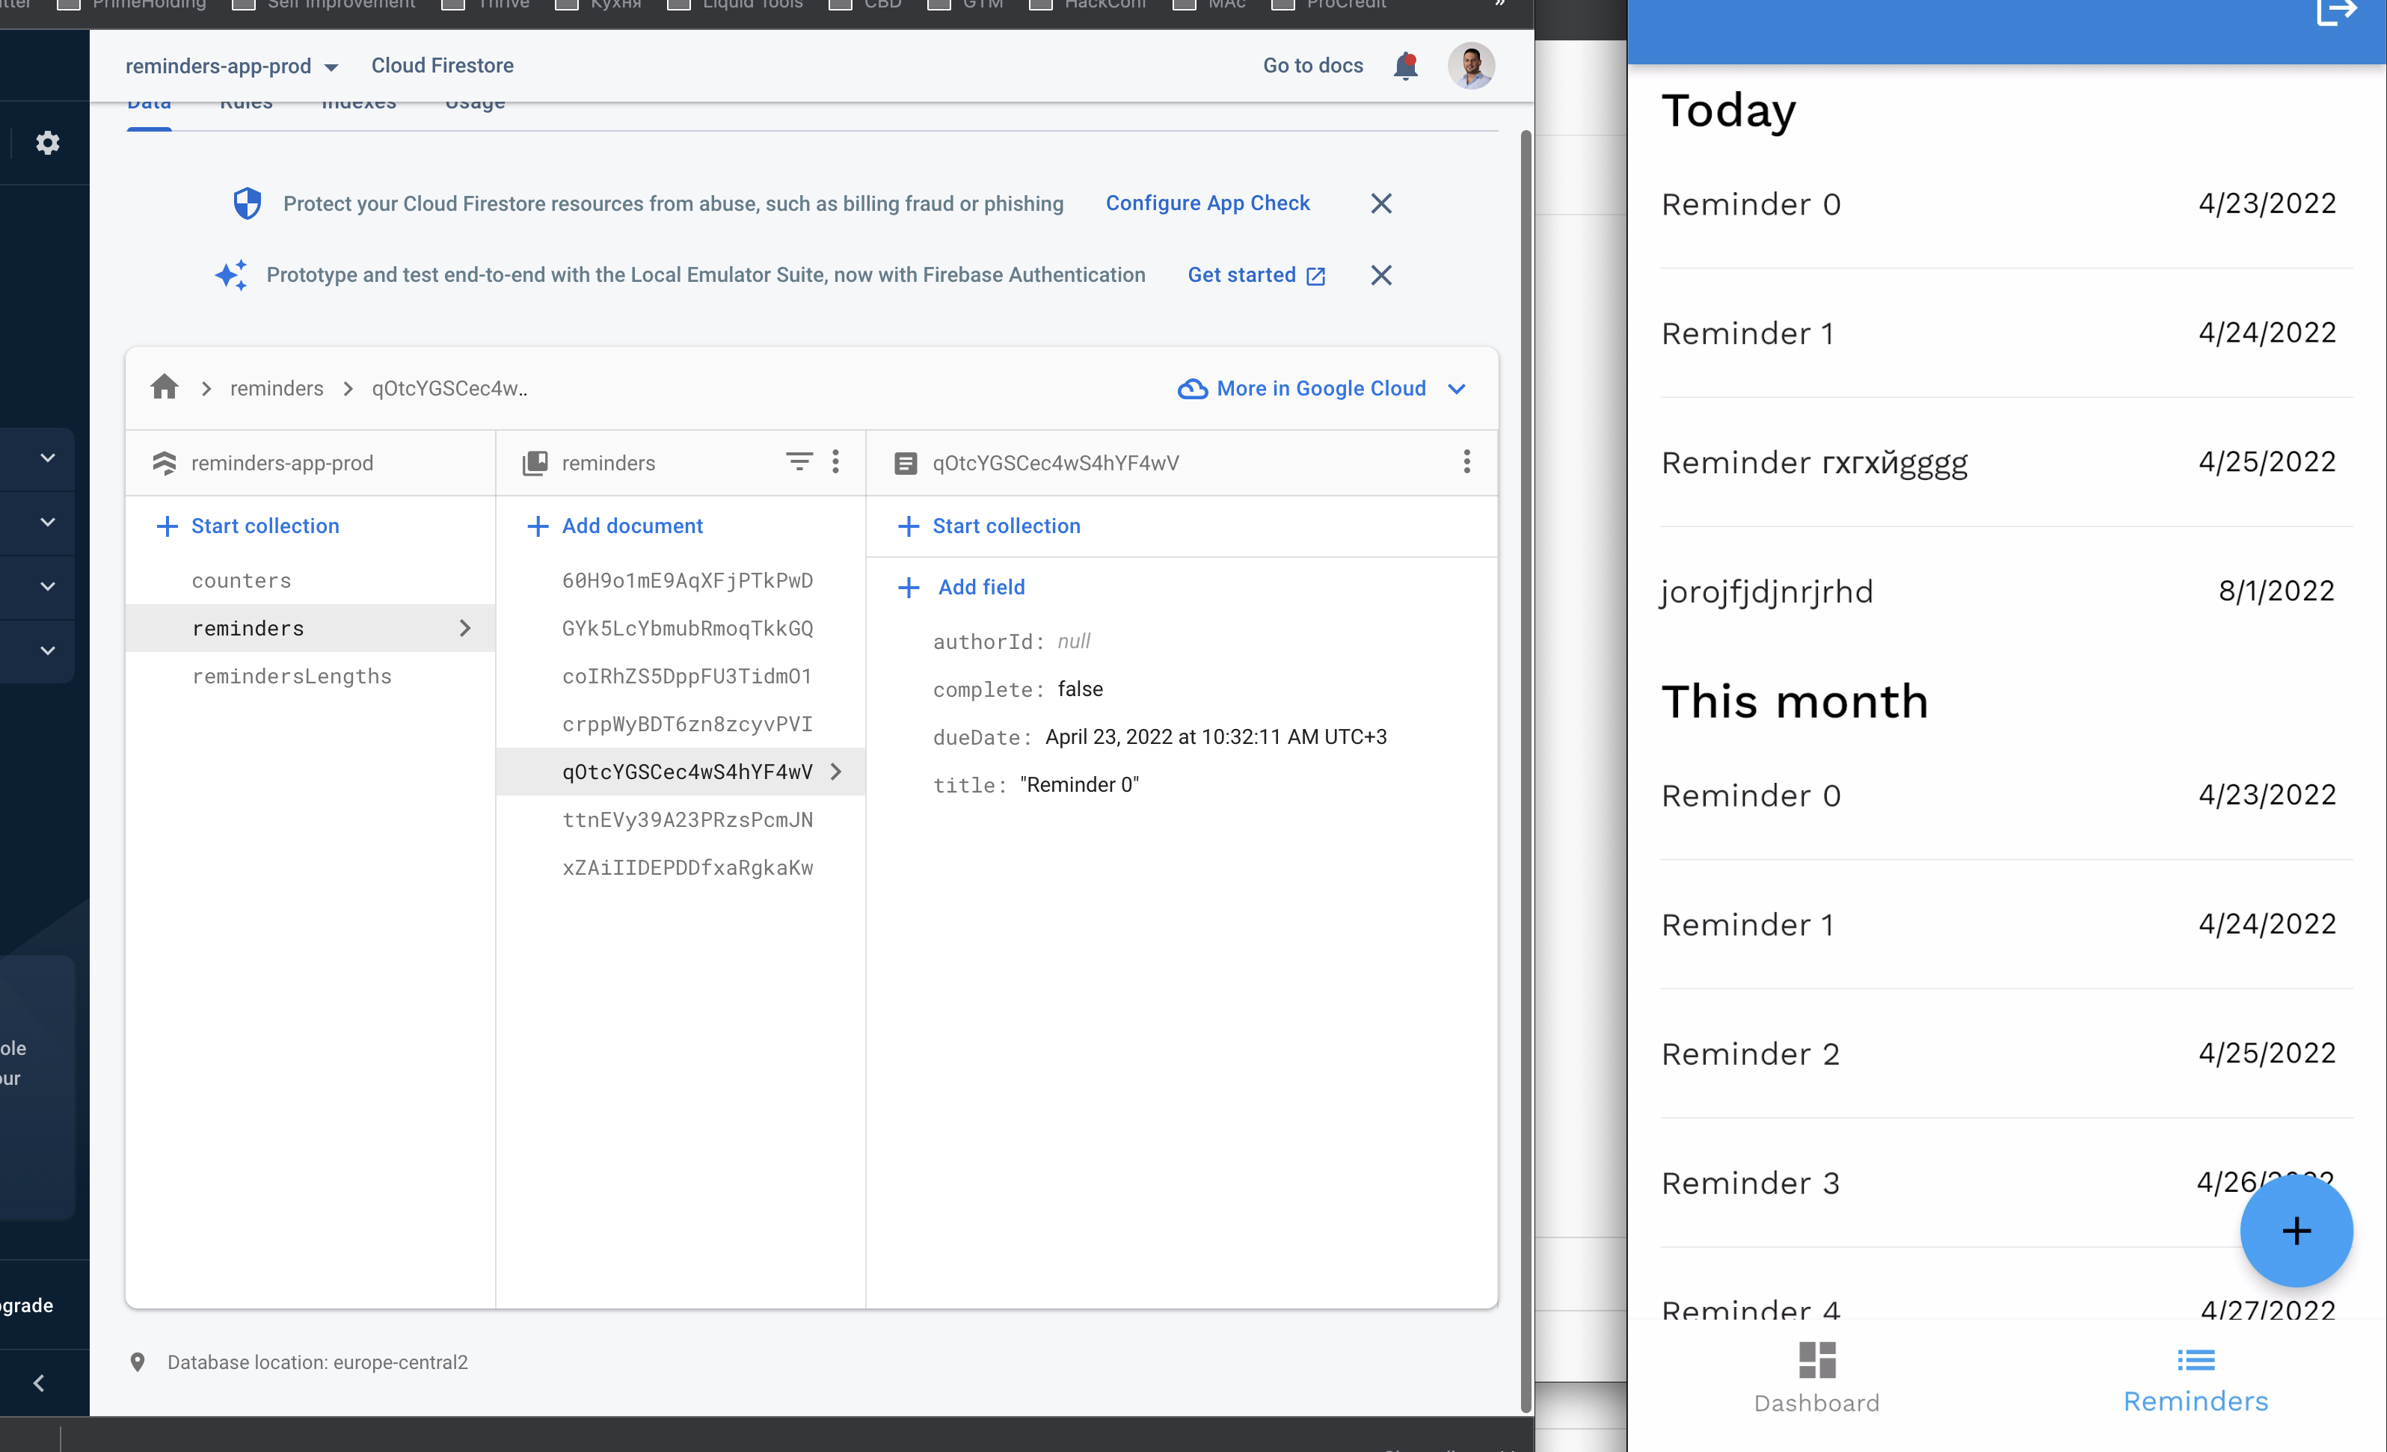2387x1452 pixels.
Task: Click the sign-out icon in the app header
Action: (x=2337, y=13)
